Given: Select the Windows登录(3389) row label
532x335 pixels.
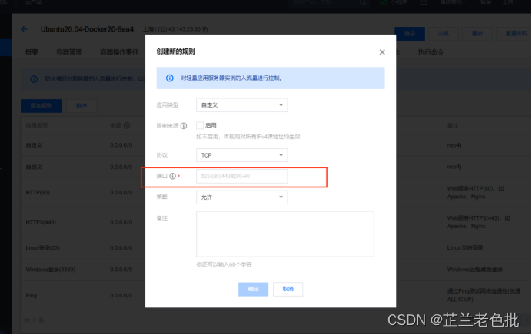Looking at the screenshot, I should click(x=51, y=270).
